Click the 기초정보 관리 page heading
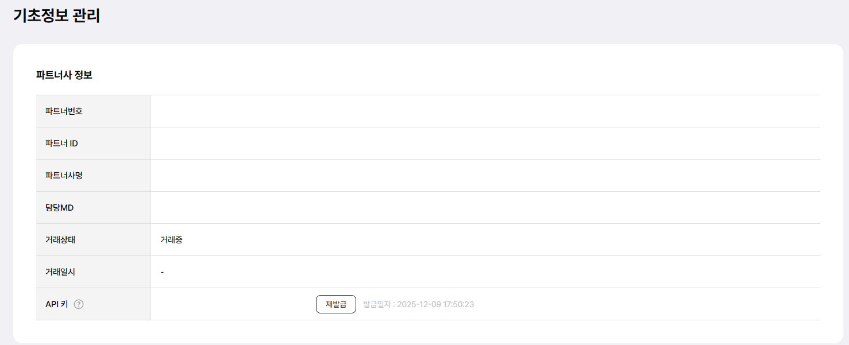 56,15
